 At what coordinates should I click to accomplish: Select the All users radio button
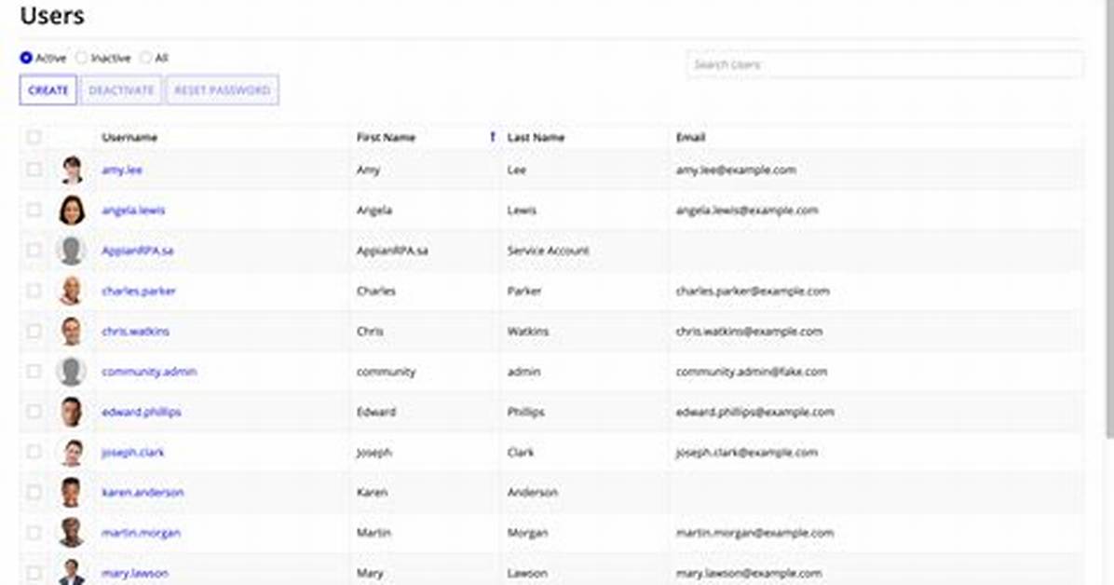(145, 58)
